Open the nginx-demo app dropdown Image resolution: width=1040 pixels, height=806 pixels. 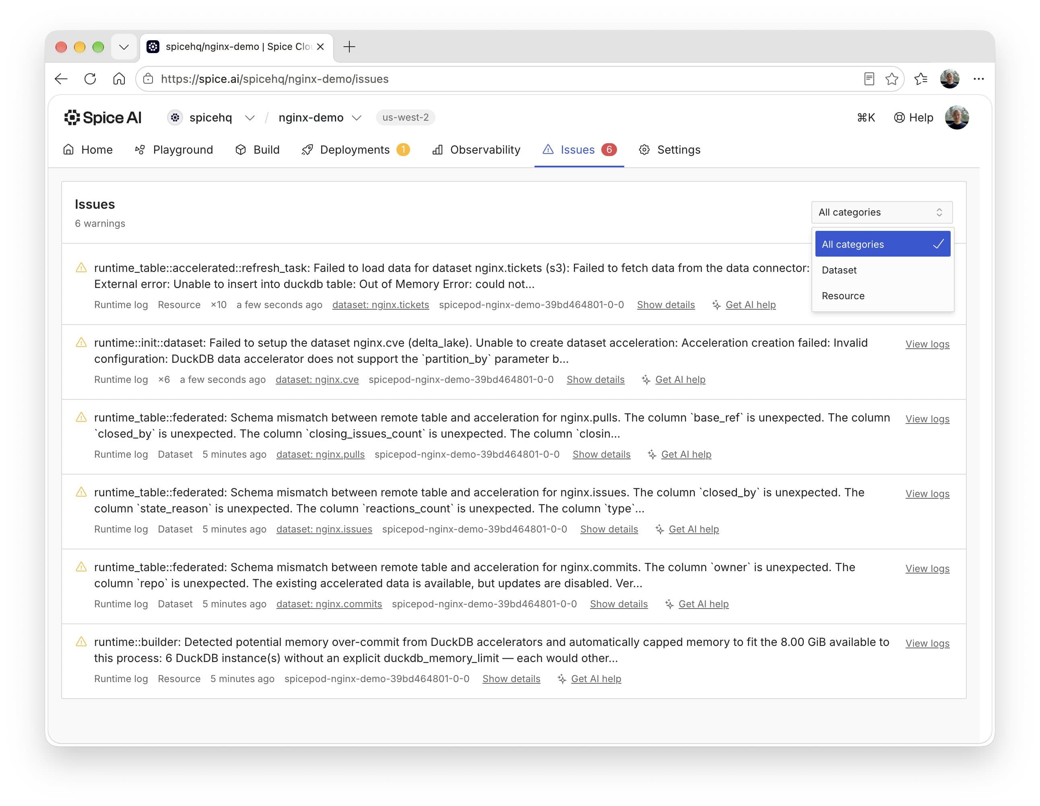[357, 117]
